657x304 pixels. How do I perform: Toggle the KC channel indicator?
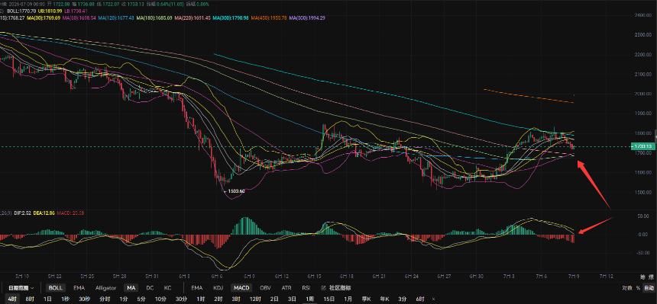pos(167,288)
